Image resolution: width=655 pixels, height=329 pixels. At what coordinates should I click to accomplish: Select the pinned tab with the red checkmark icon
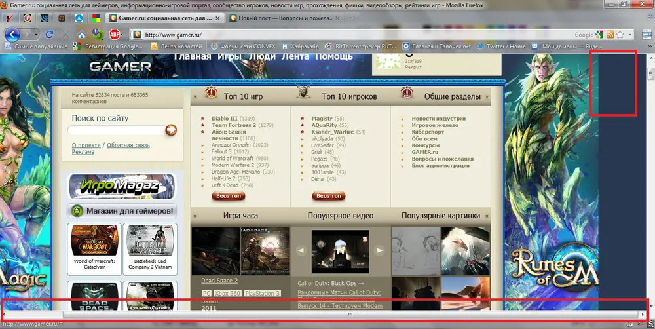click(10, 18)
